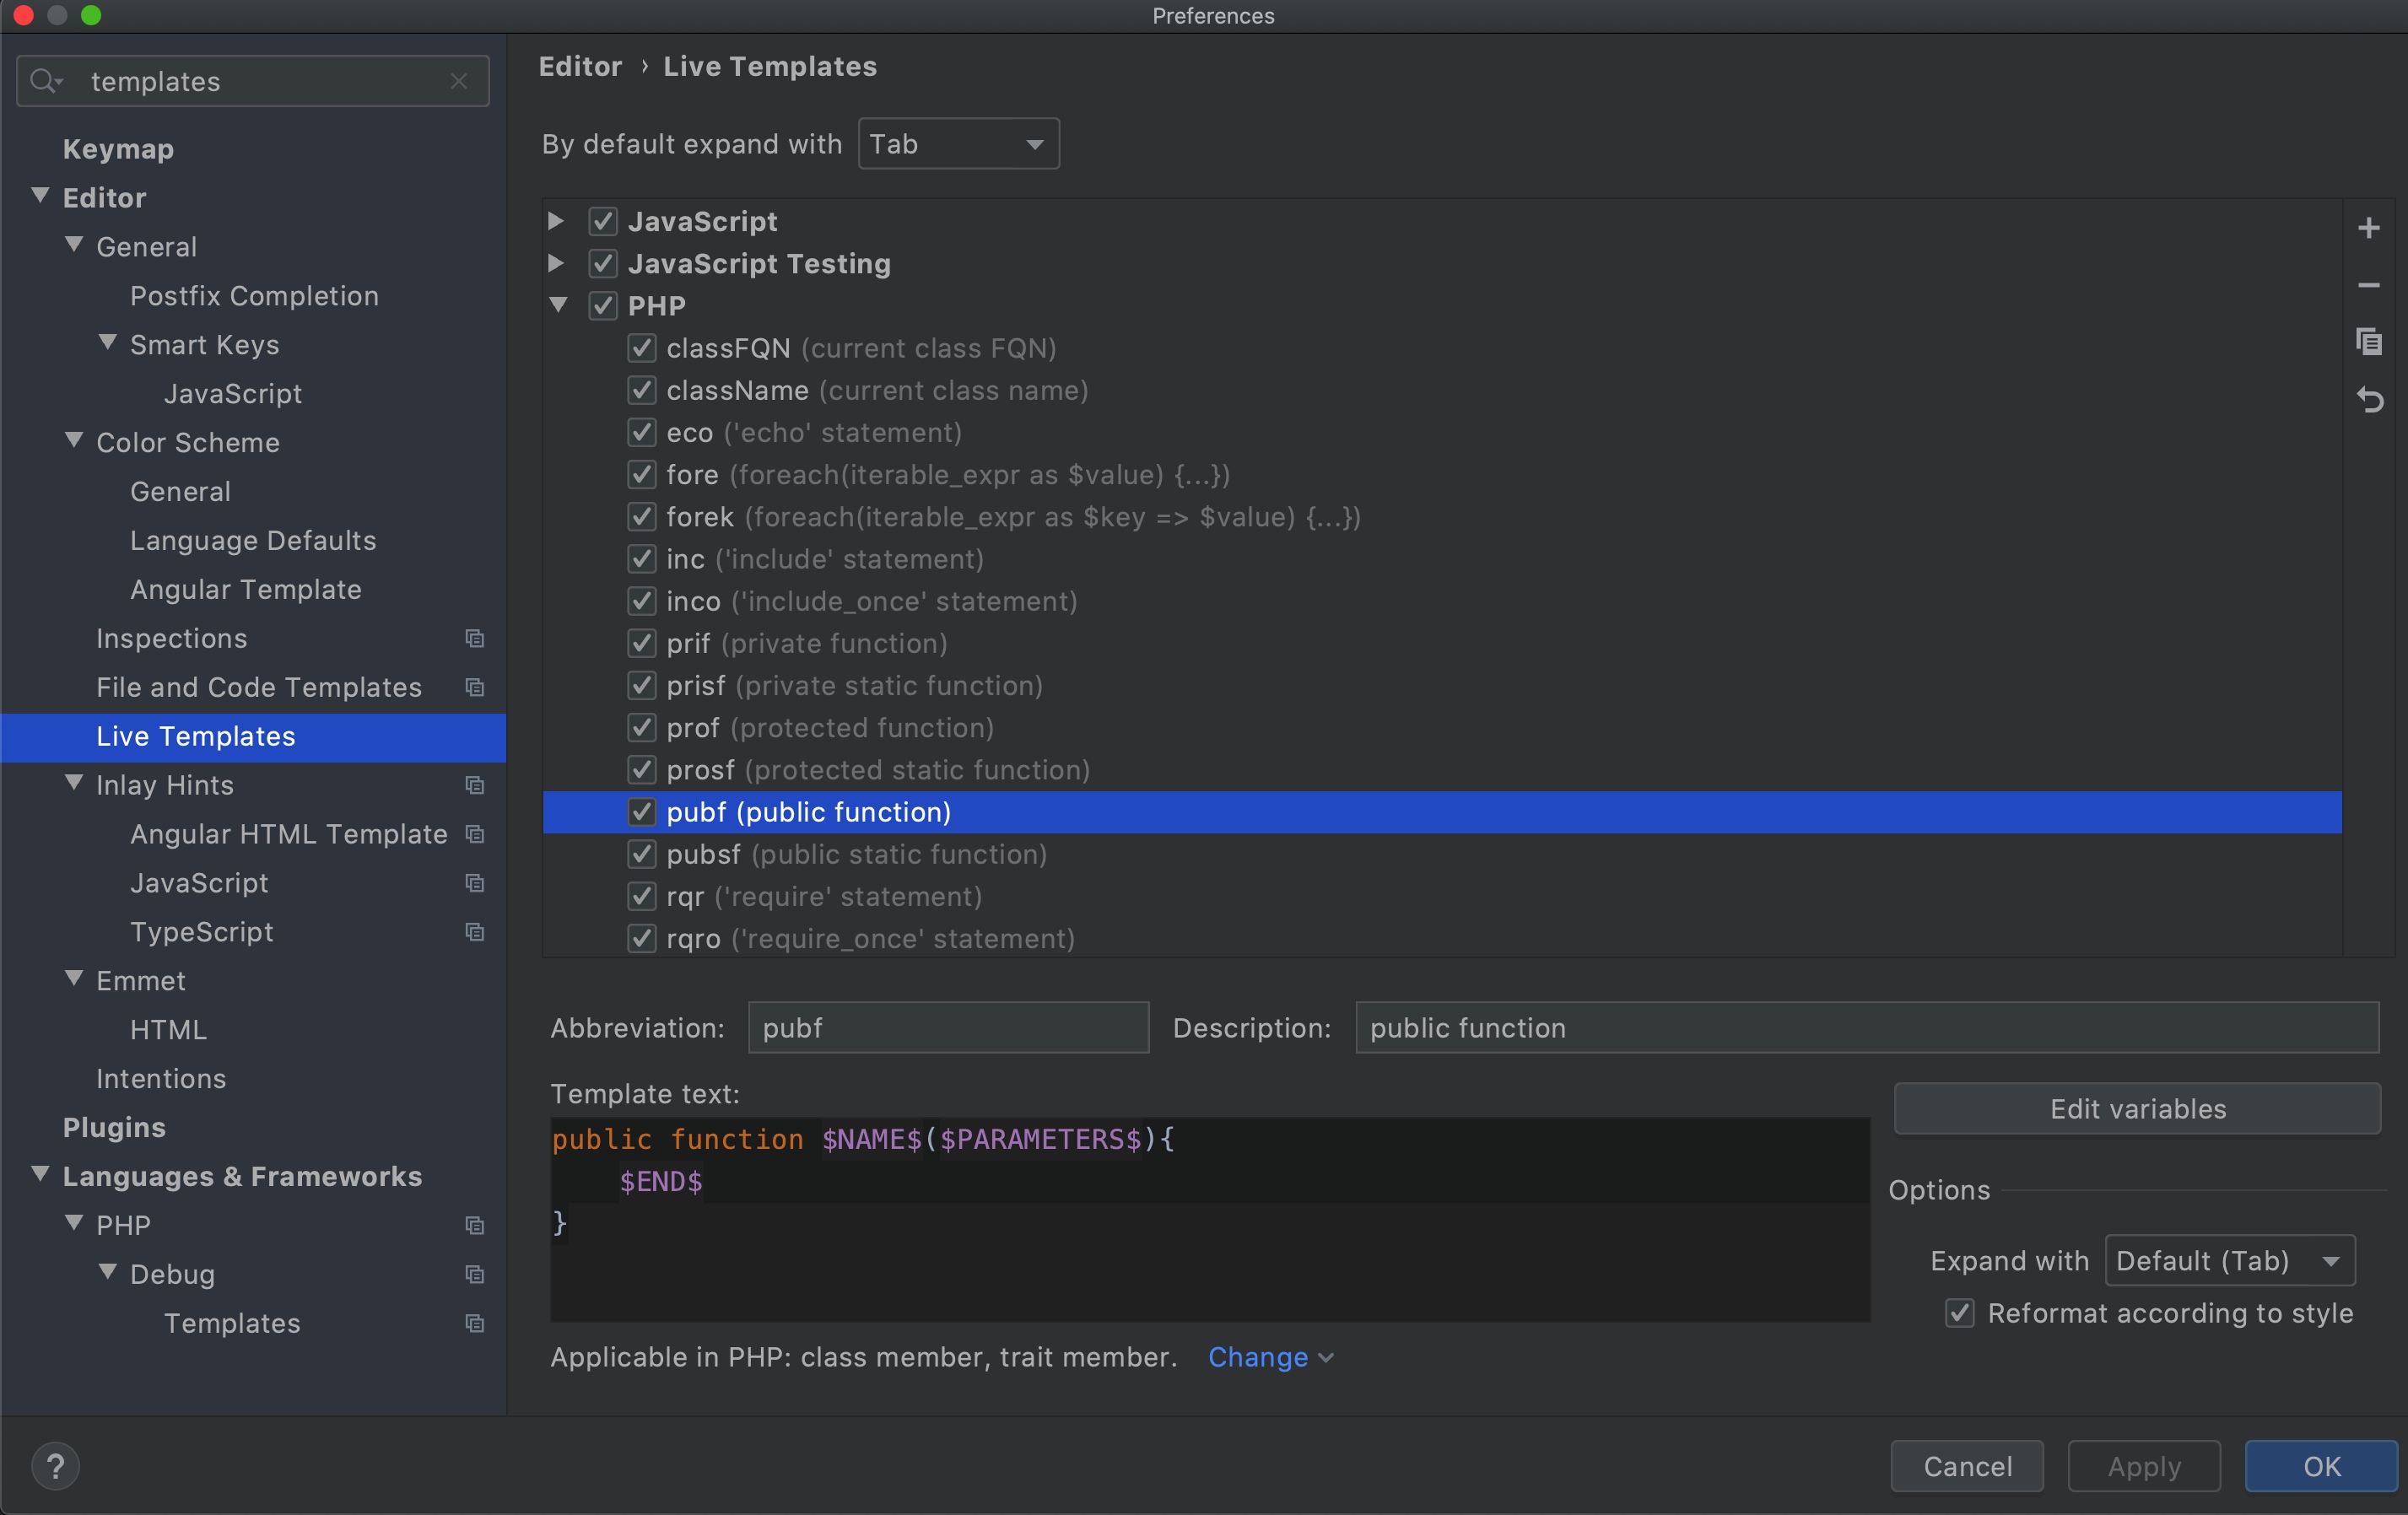Confirm preferences with OK button
The height and width of the screenshot is (1515, 2408).
2321,1466
